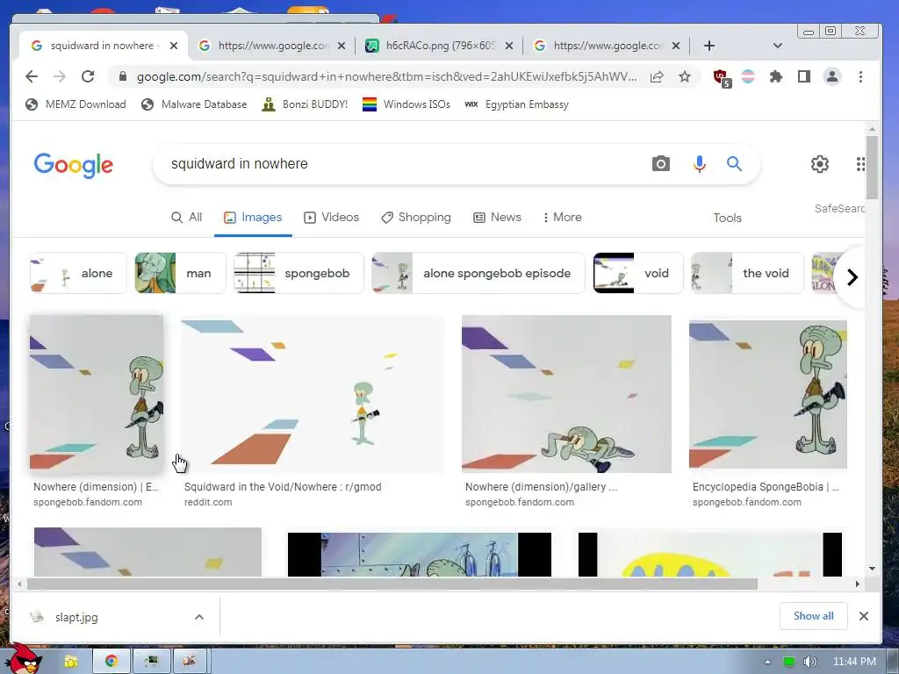Switch to the All results tab

tap(187, 218)
